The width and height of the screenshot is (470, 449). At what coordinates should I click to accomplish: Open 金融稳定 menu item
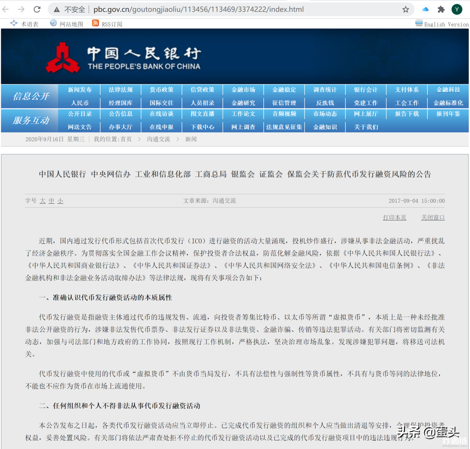[x=284, y=90]
